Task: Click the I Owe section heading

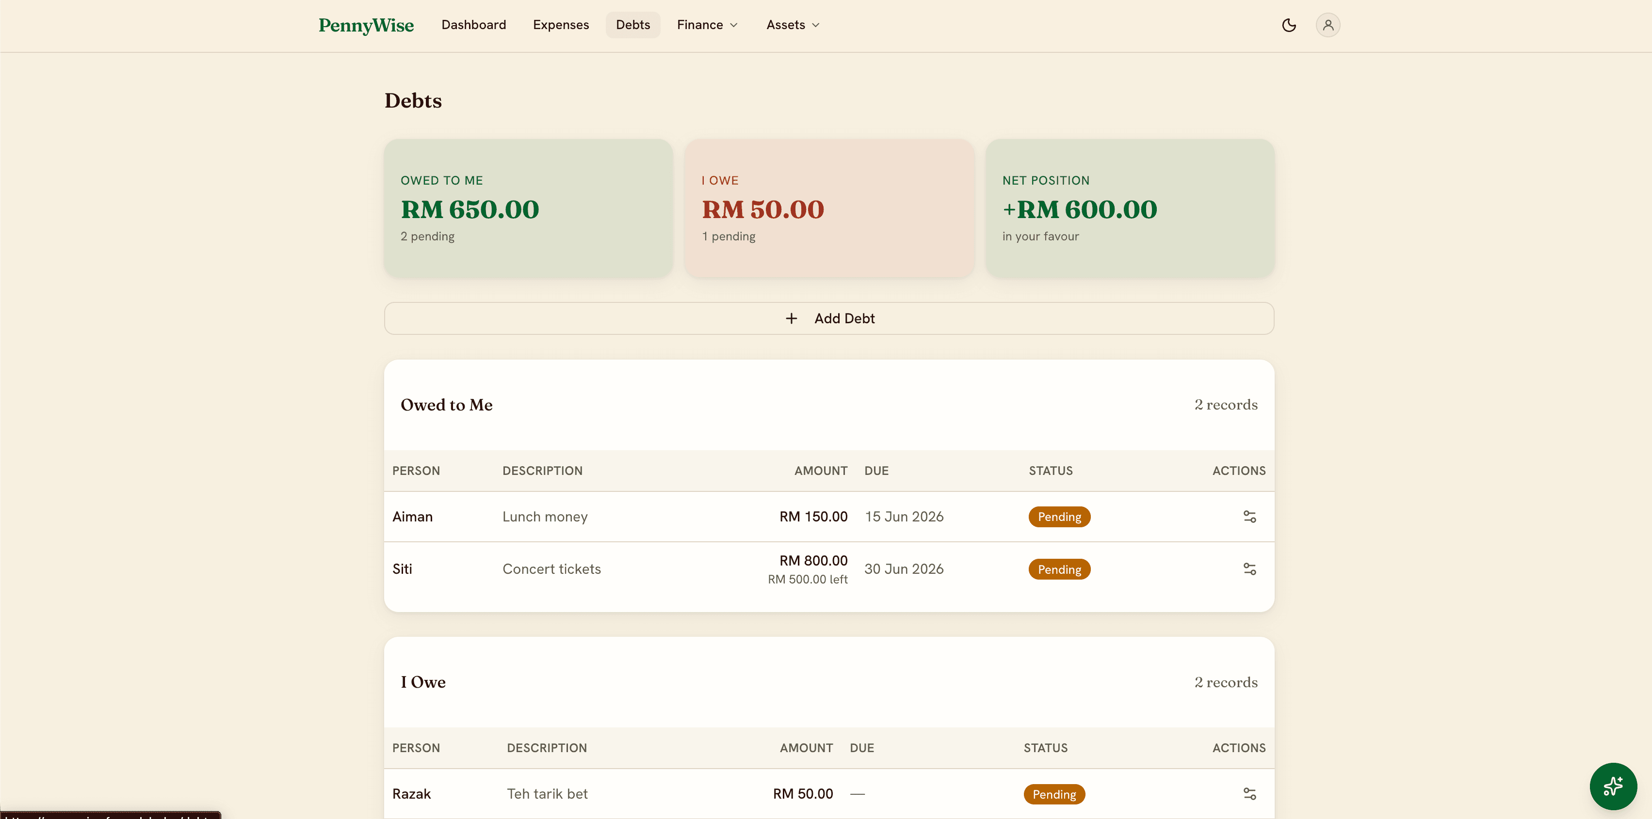Action: tap(422, 682)
